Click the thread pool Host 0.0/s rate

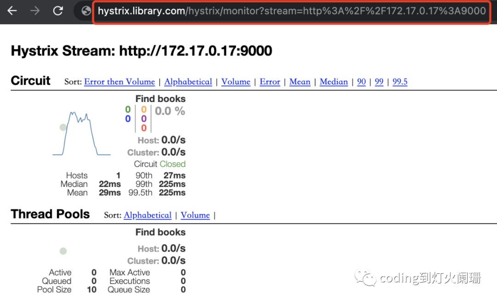(x=173, y=249)
